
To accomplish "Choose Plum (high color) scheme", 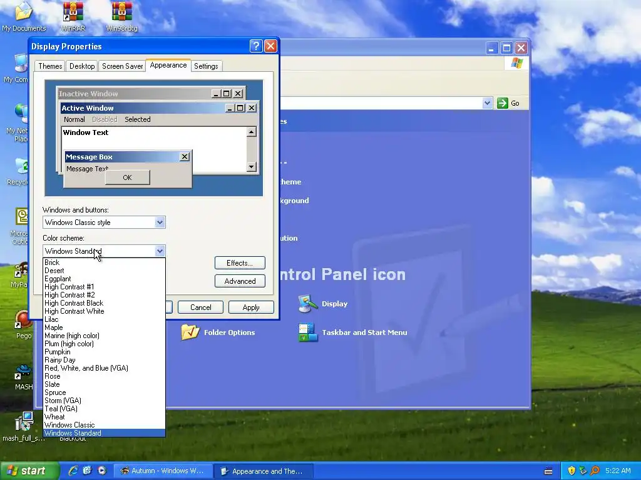I will tap(105, 344).
